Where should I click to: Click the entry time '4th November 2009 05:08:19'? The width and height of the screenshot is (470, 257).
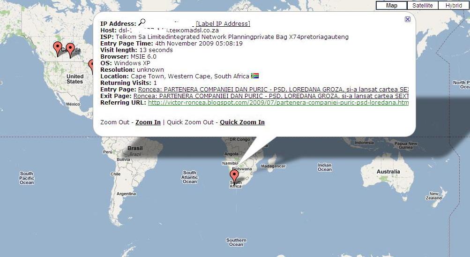pyautogui.click(x=199, y=44)
